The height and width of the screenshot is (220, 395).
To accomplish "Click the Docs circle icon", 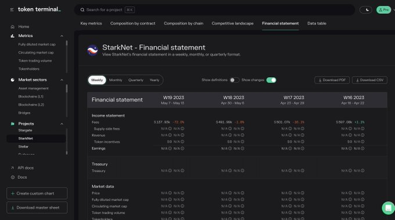I will (13, 177).
